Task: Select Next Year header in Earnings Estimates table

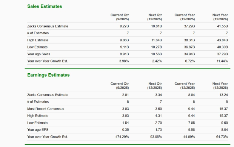Action: [x=220, y=86]
